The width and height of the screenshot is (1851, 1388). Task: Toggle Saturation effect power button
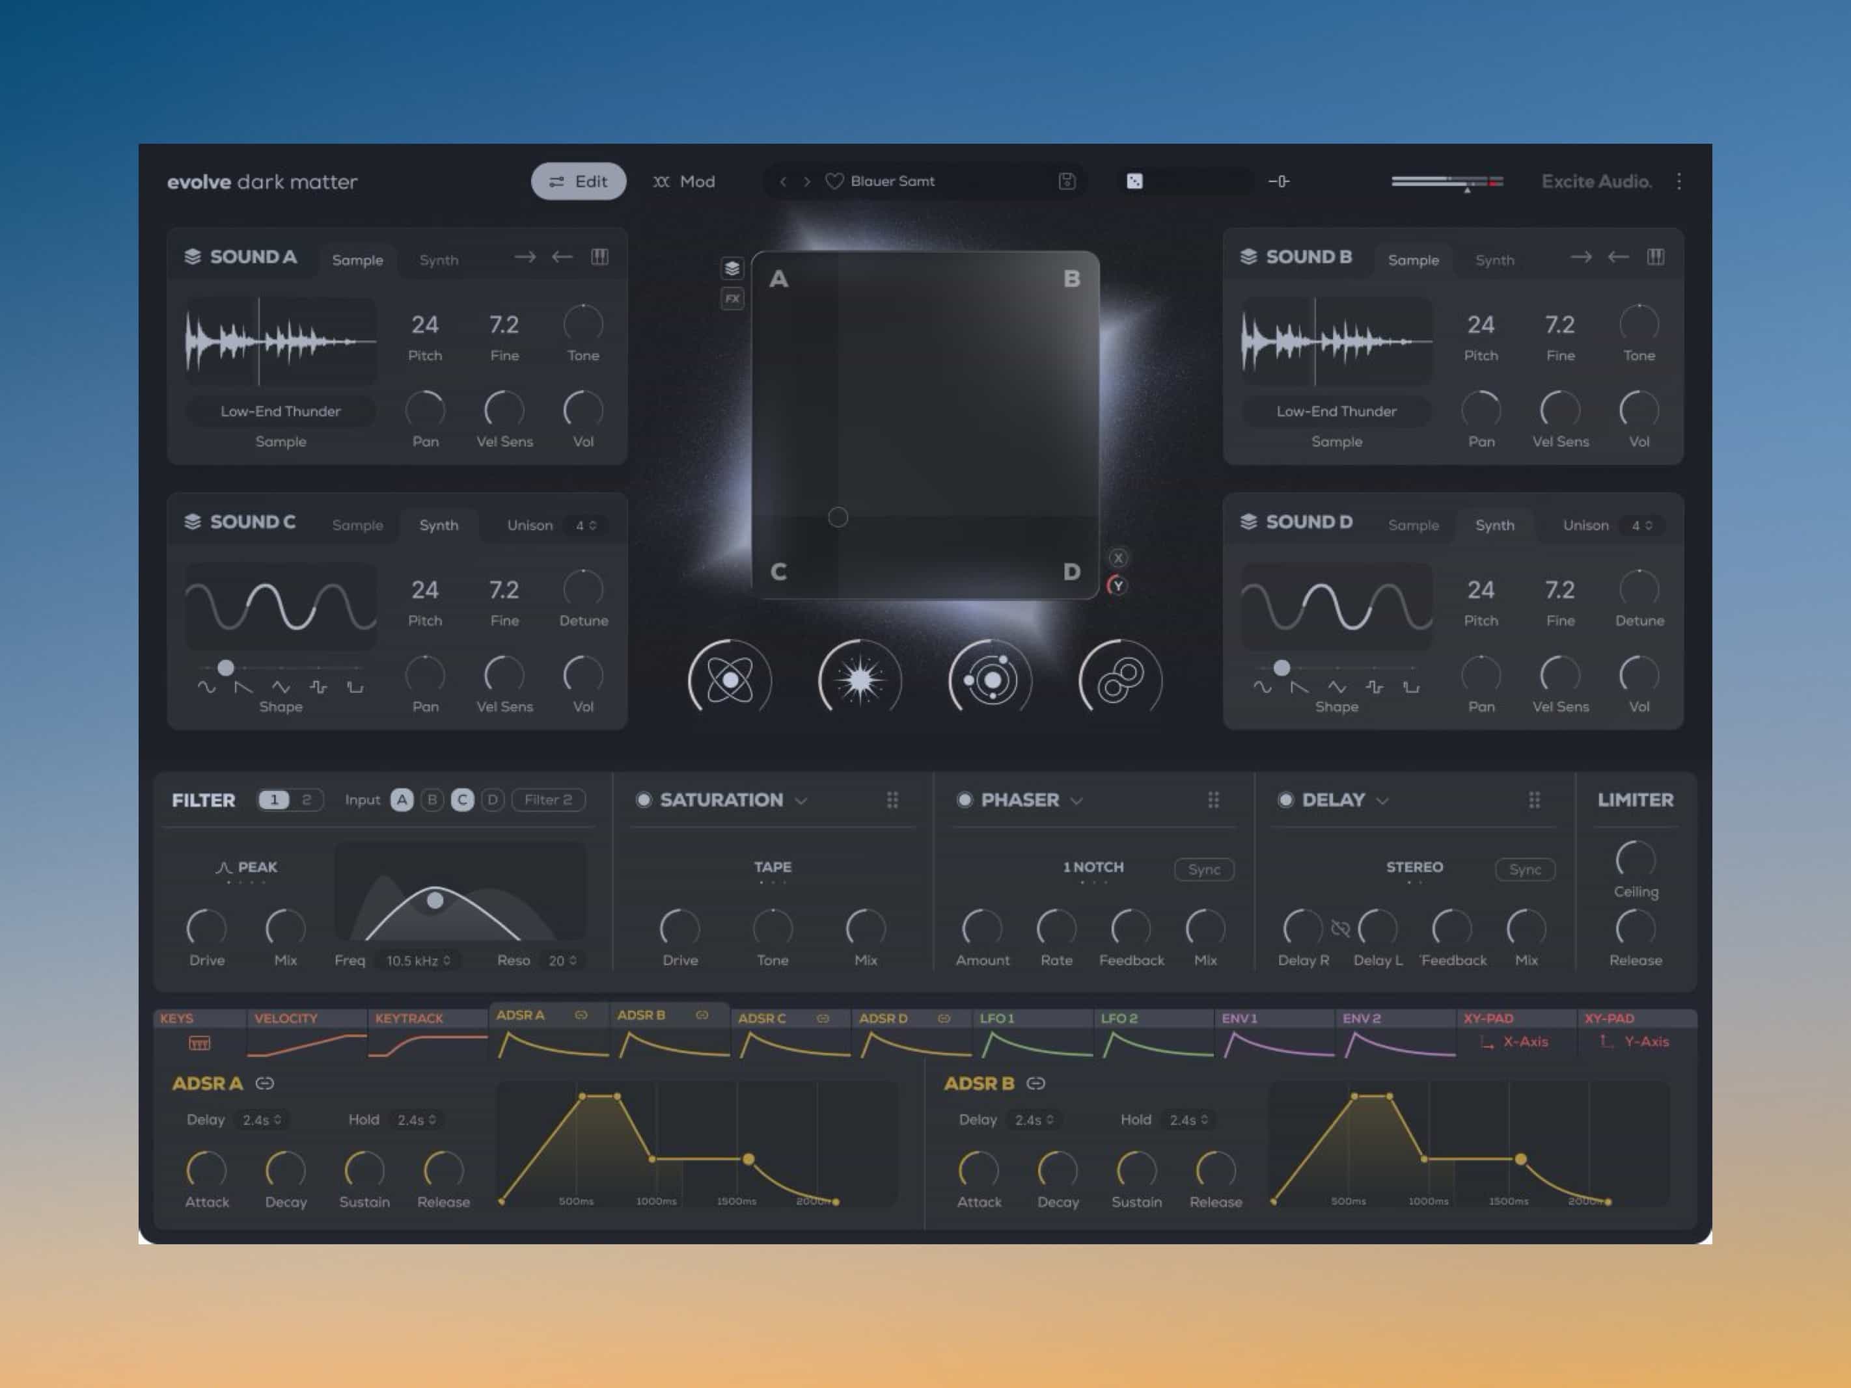coord(644,799)
